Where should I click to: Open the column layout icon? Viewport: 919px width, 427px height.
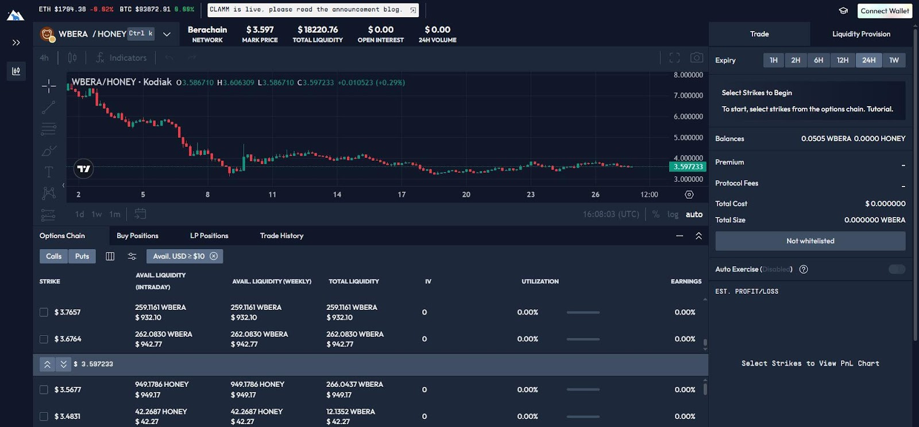coord(110,256)
